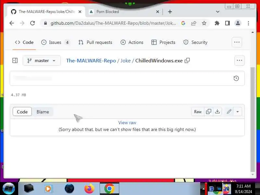Open a new browser tab

coord(170,12)
